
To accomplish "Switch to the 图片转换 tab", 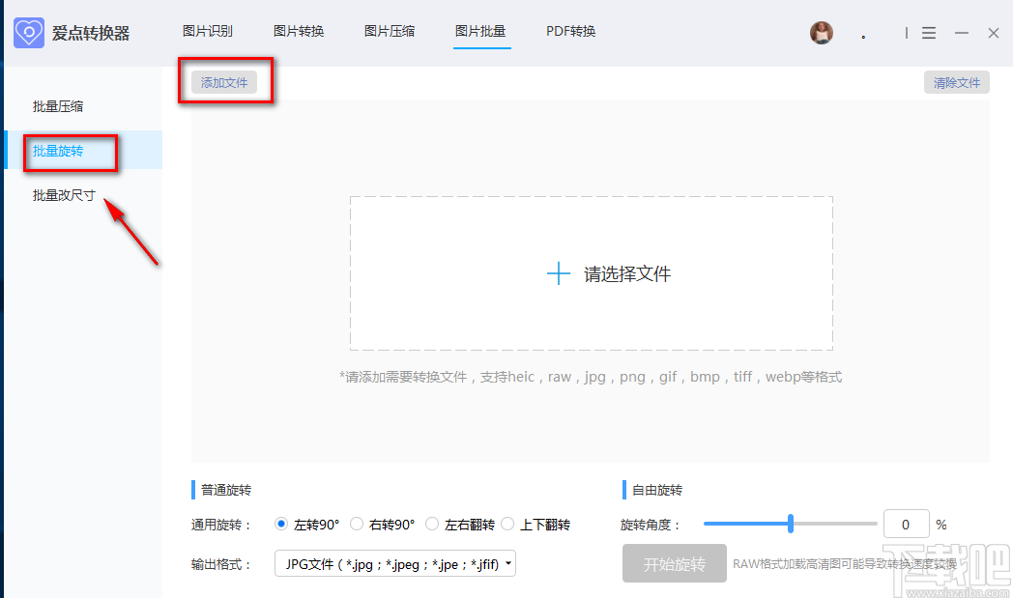I will click(x=299, y=31).
